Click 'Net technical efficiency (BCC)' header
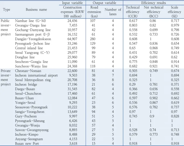 point(154,12)
